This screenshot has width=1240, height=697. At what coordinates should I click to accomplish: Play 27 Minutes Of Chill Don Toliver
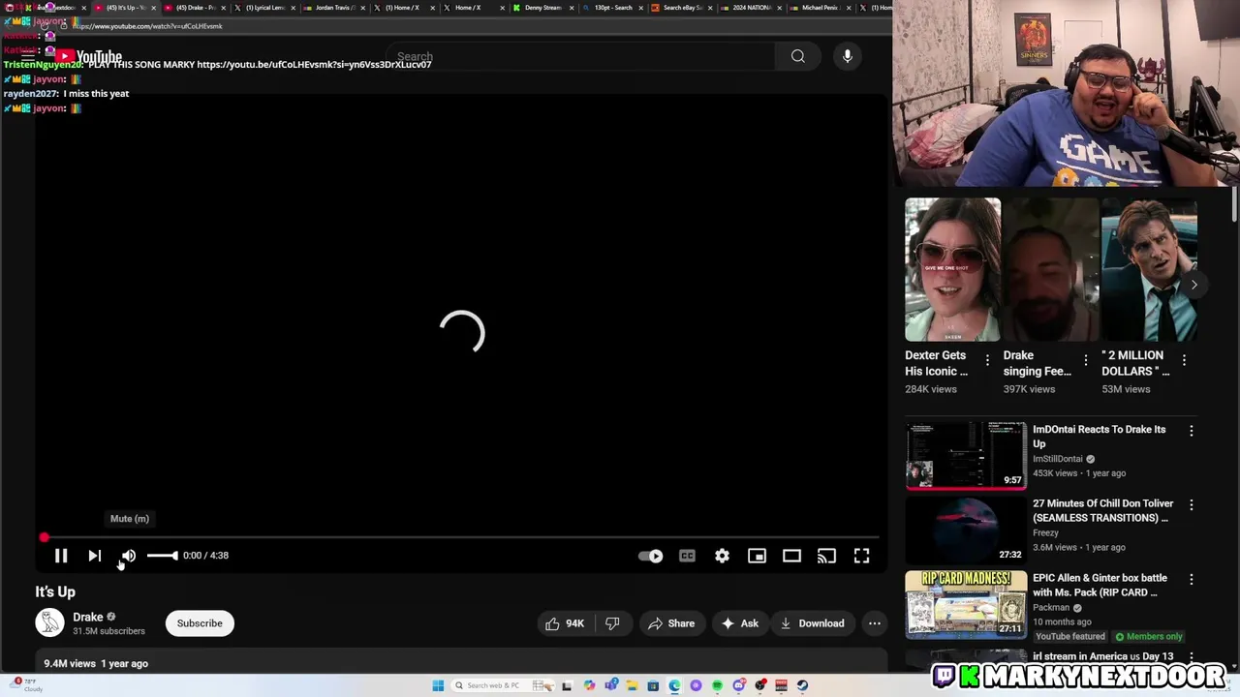click(x=966, y=530)
